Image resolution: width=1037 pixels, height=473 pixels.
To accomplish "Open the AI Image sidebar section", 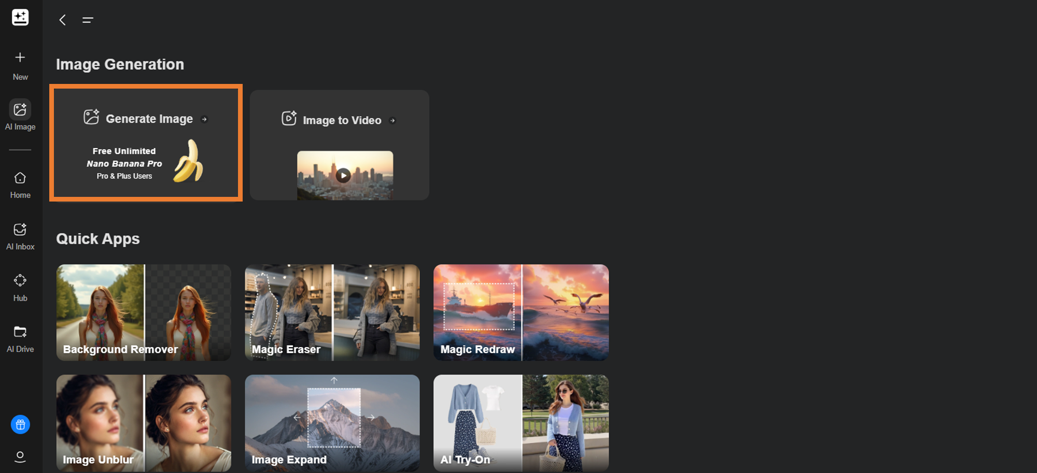I will point(20,115).
